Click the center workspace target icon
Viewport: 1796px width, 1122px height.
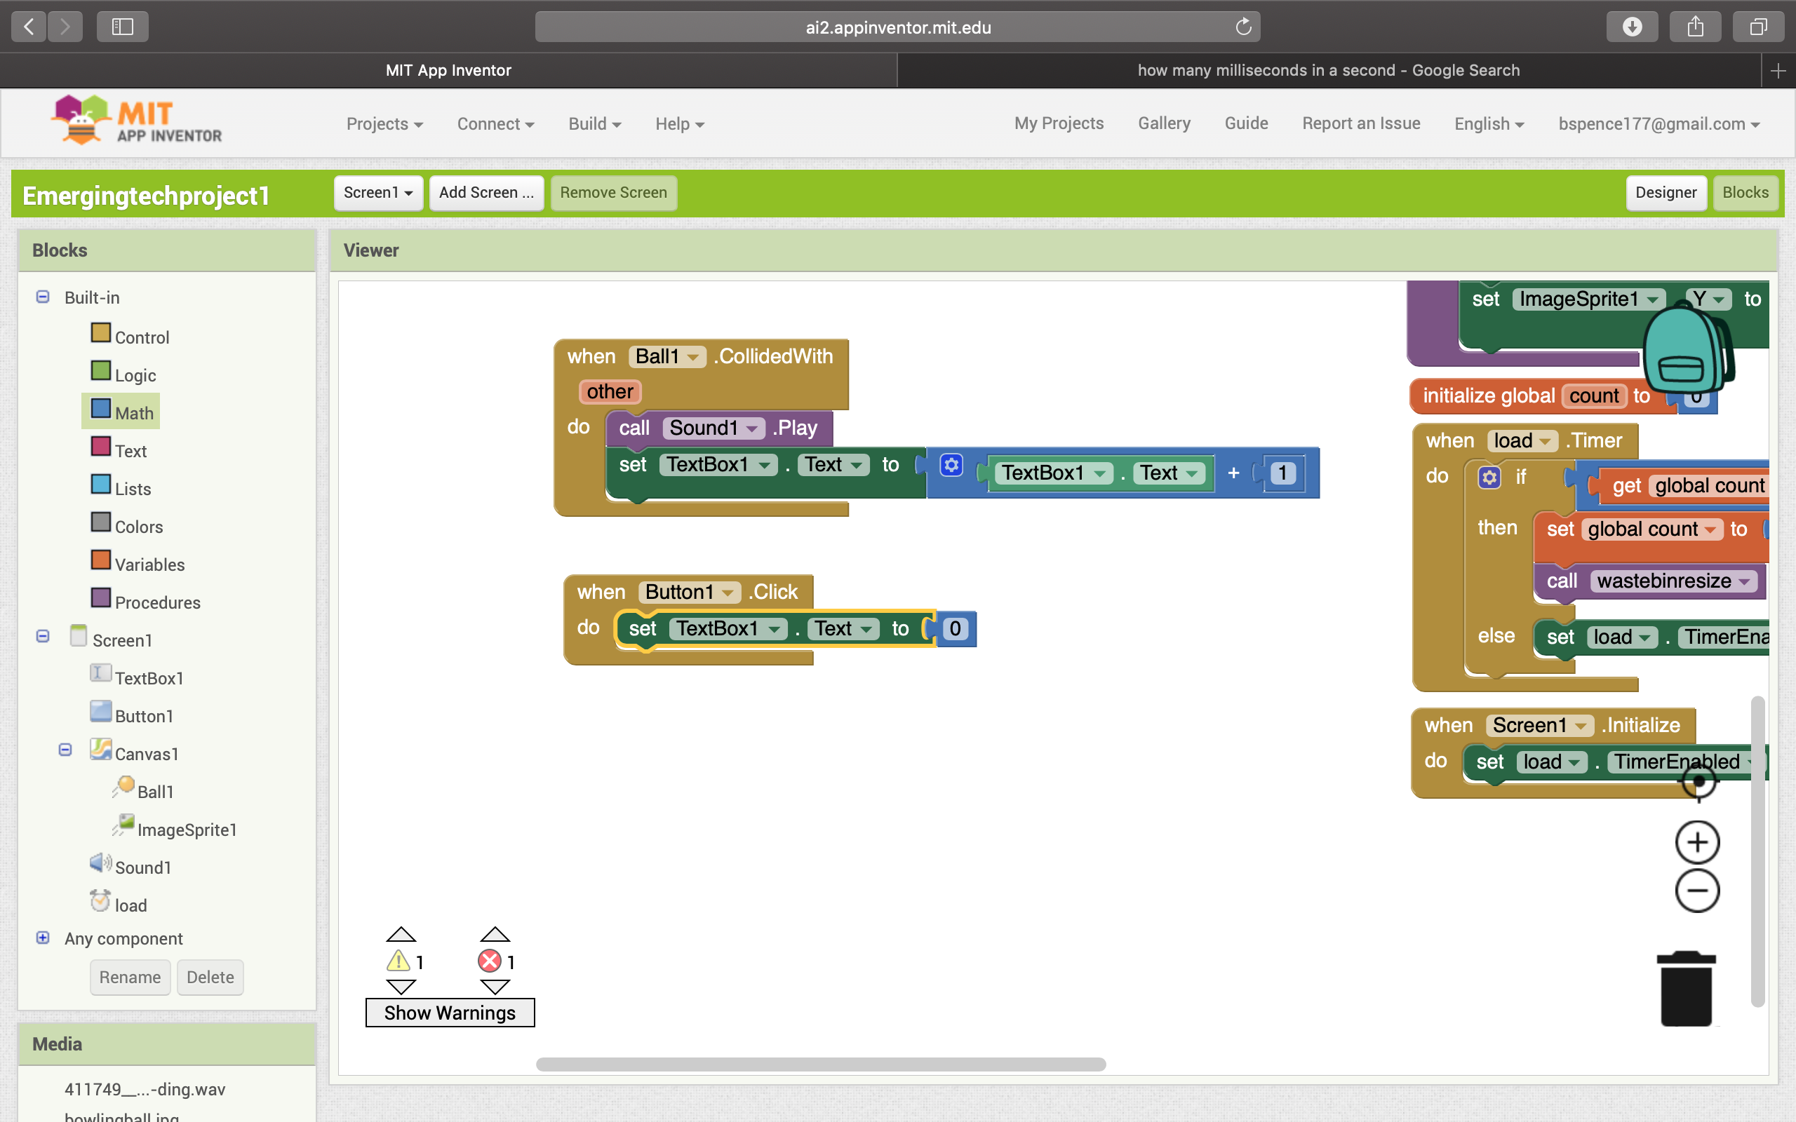click(1698, 781)
